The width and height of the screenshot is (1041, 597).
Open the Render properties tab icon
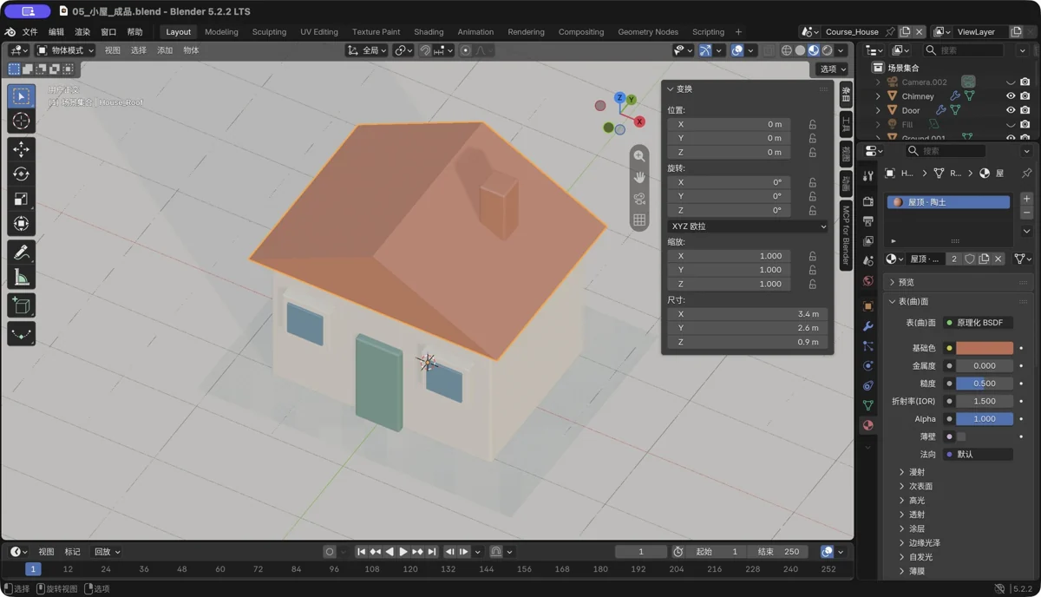[x=868, y=201]
